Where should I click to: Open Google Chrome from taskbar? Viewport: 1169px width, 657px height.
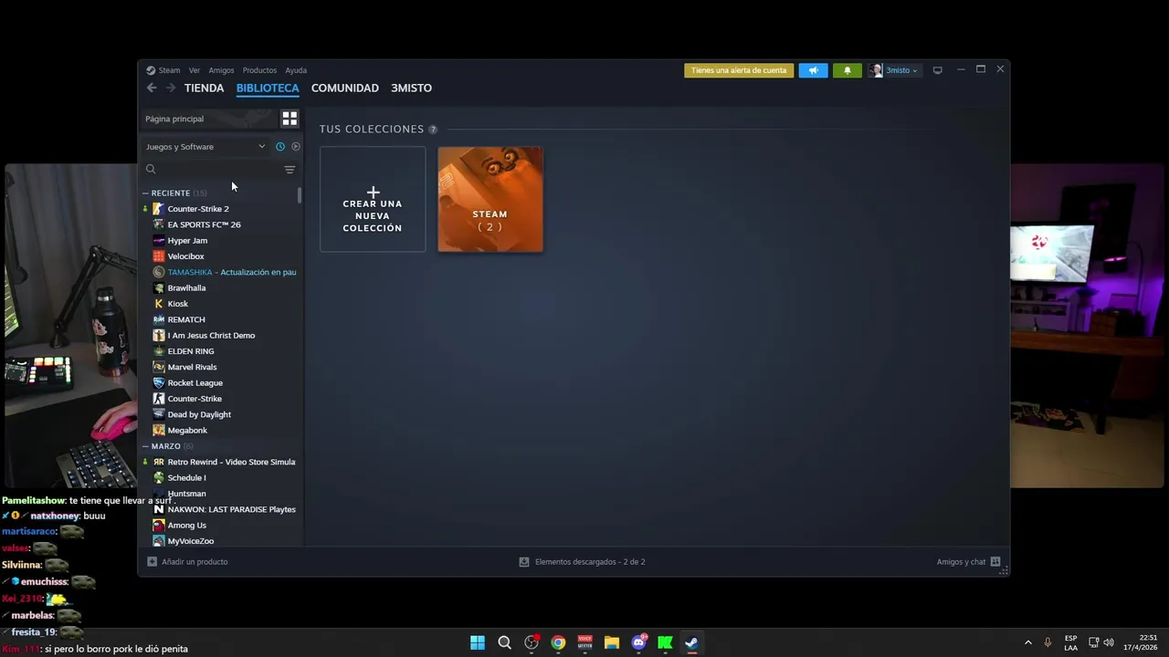[x=558, y=642]
